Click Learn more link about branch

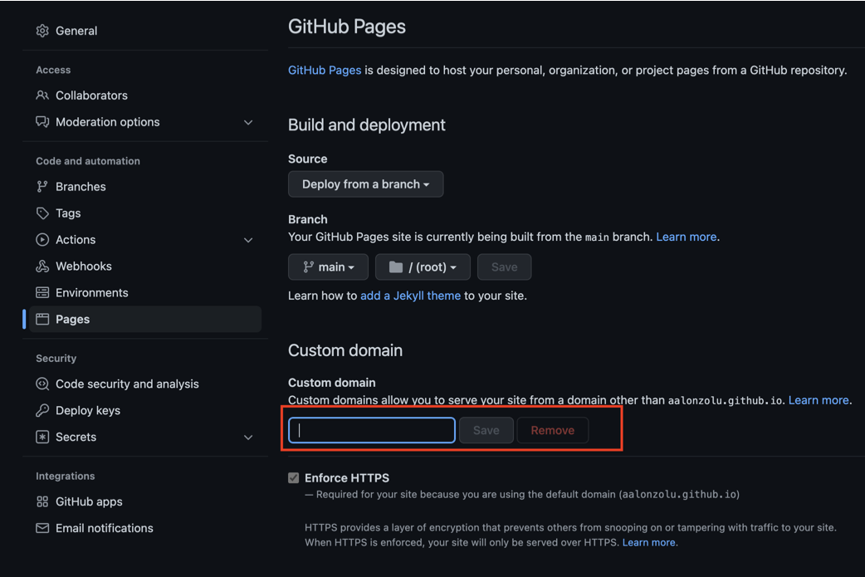coord(687,237)
